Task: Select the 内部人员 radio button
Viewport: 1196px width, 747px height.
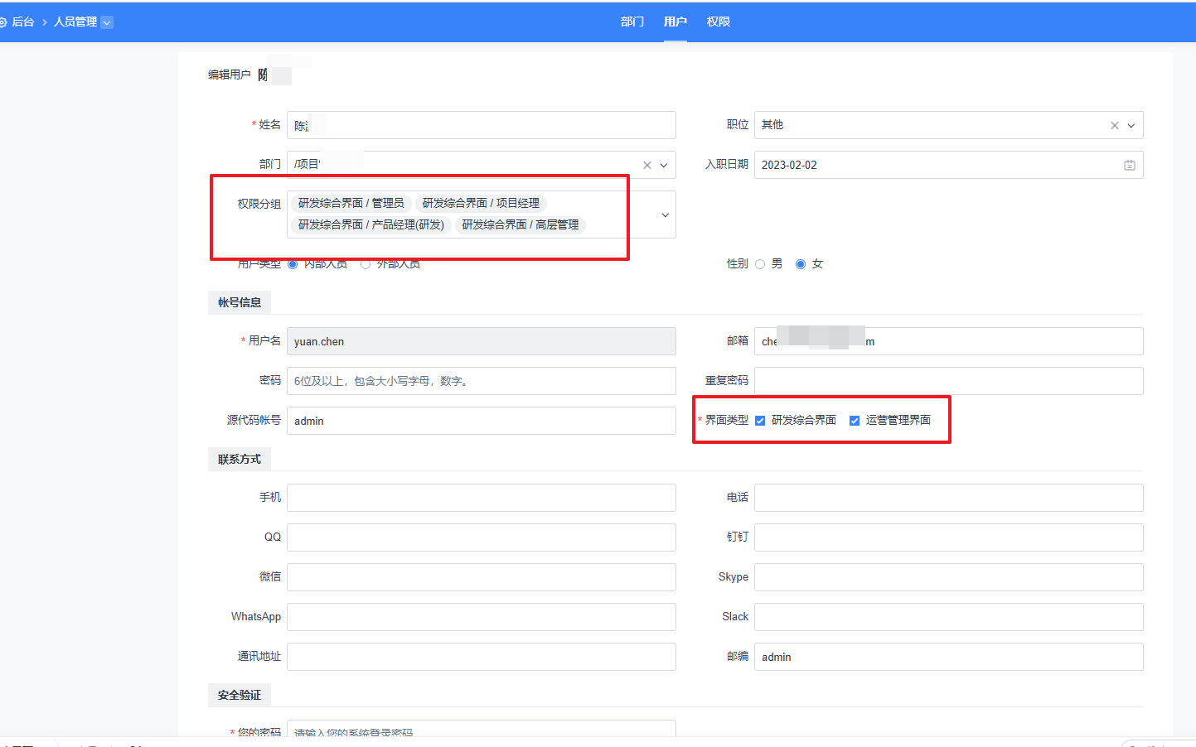Action: 293,264
